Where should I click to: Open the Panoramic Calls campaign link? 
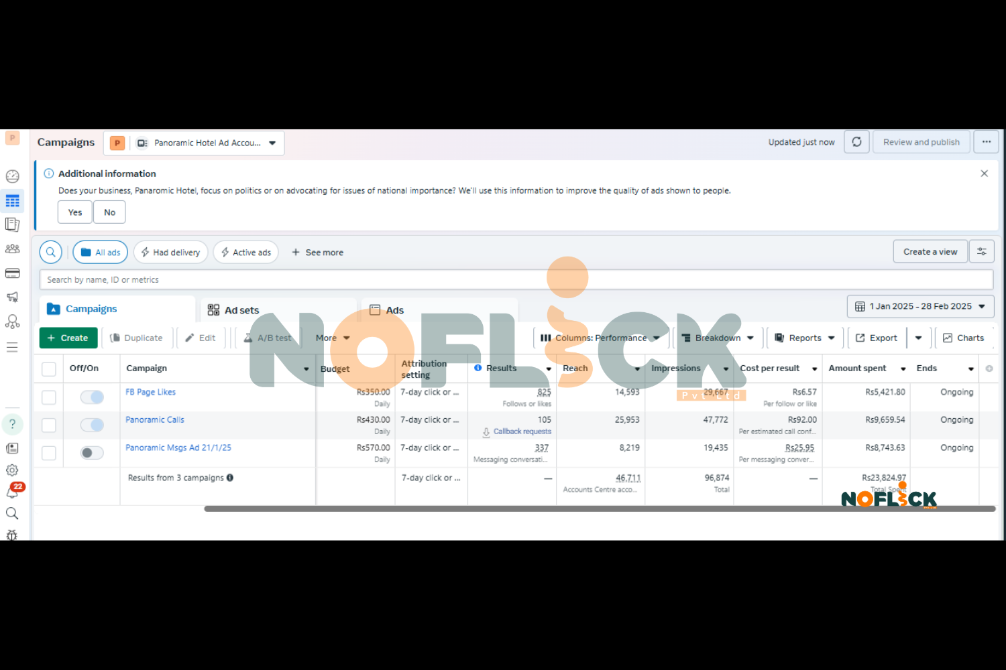pyautogui.click(x=155, y=419)
